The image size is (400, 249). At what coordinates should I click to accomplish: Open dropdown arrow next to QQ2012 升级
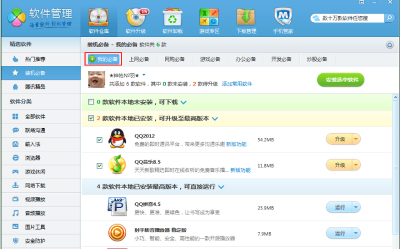point(356,139)
